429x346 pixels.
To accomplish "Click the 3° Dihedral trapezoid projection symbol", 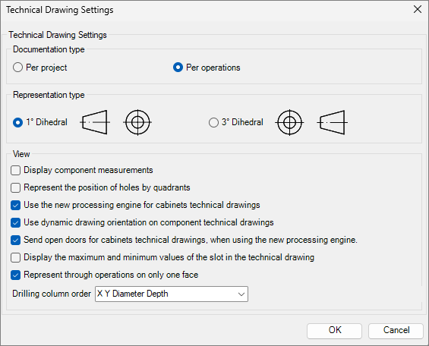I will [332, 122].
